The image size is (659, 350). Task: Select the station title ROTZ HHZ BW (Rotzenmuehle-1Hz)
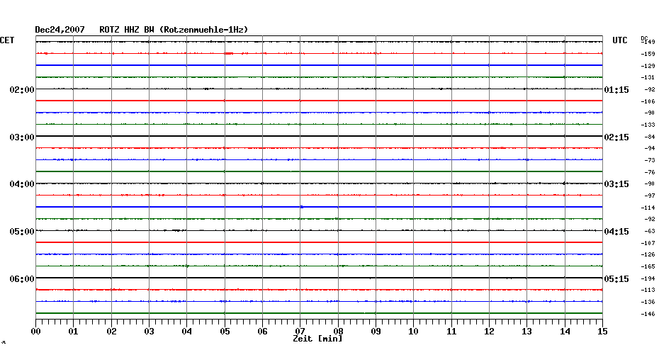pos(174,30)
